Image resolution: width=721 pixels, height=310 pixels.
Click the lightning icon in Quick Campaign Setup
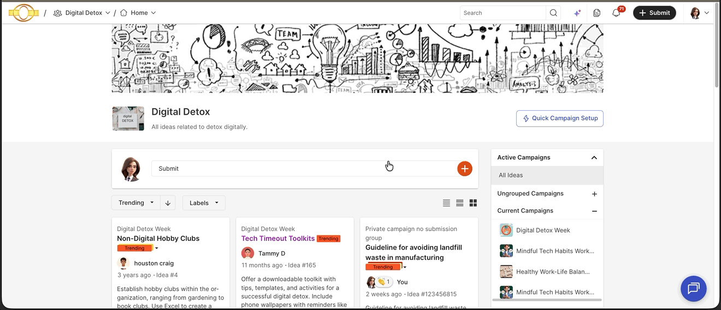[x=526, y=118]
